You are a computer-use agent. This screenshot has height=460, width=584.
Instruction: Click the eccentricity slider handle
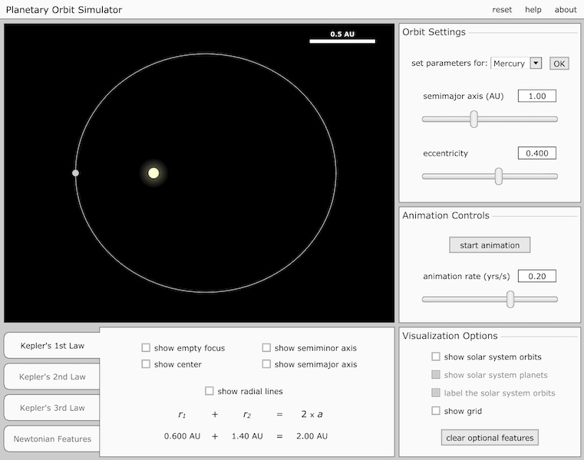pos(498,176)
